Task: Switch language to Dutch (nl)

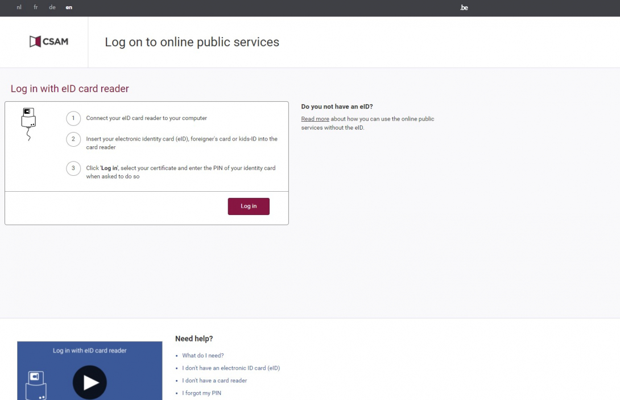Action: click(x=19, y=7)
